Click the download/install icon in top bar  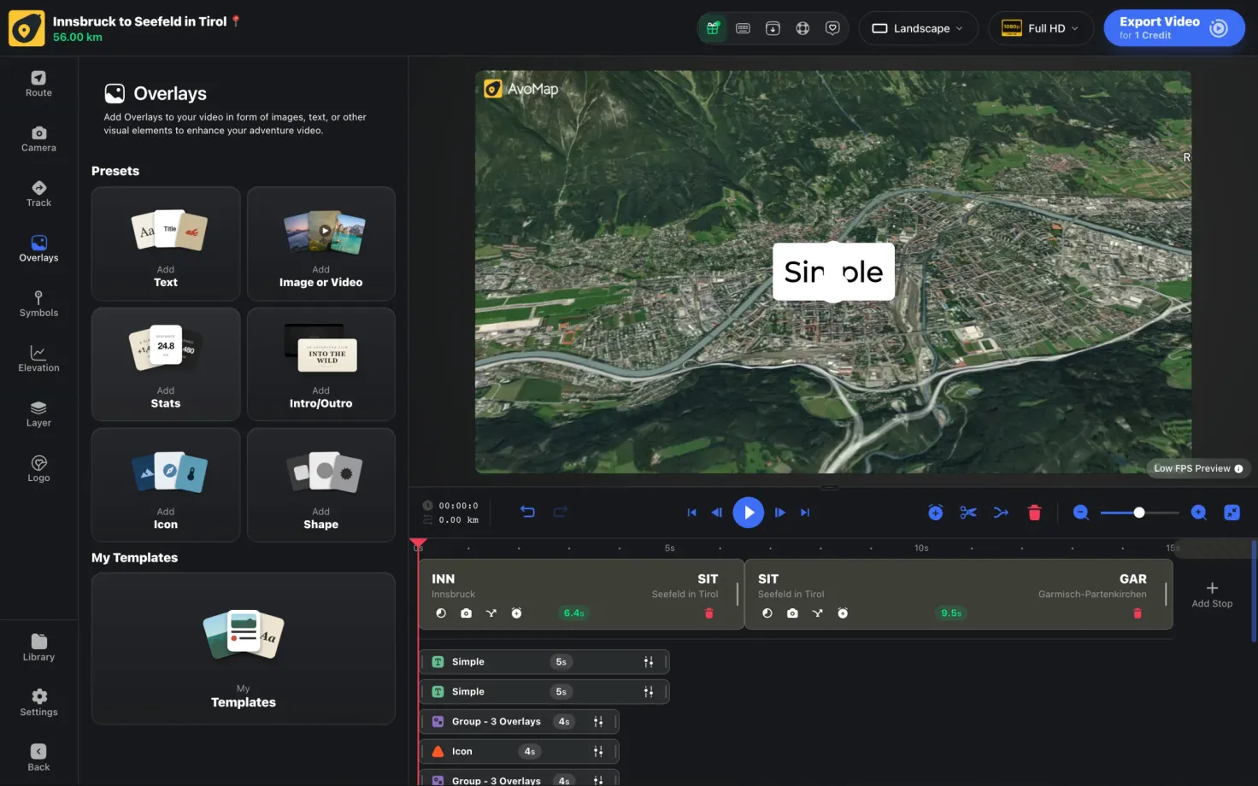[773, 28]
